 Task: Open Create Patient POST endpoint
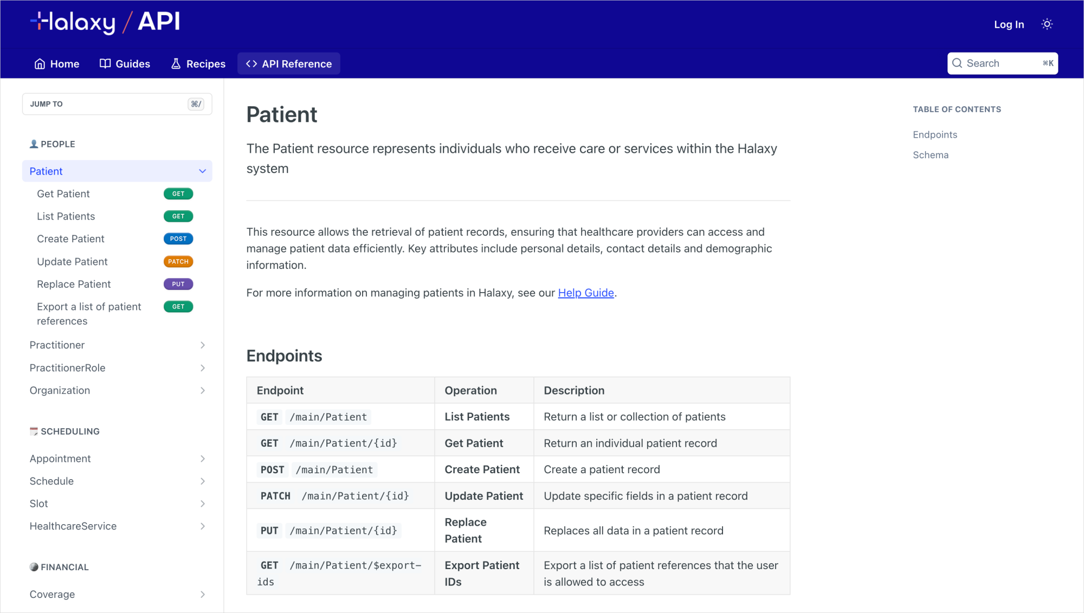tap(70, 239)
